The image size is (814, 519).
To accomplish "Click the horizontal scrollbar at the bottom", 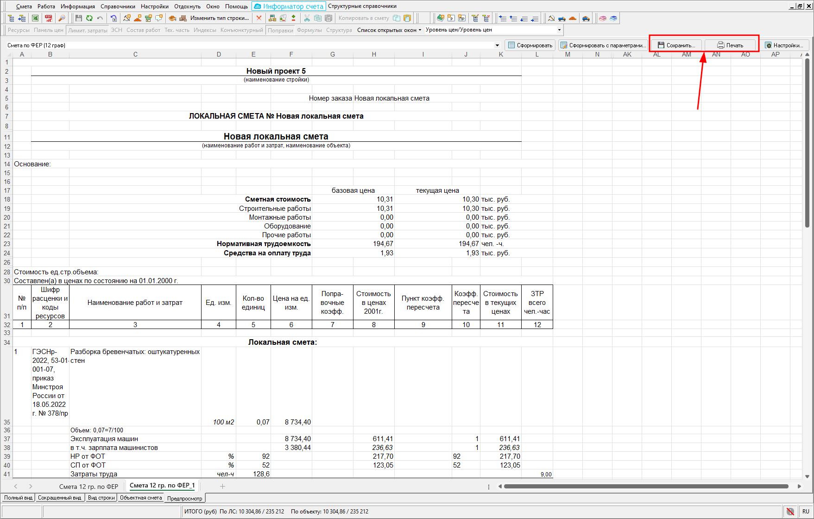I will click(x=646, y=487).
